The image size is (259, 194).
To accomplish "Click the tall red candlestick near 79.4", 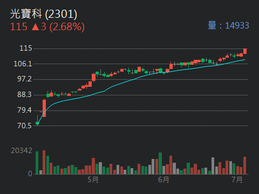I will [44, 108].
